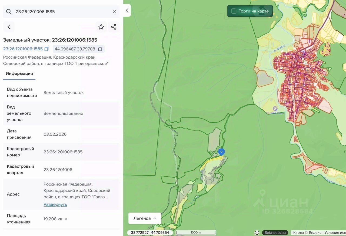This screenshot has height=236, width=346.
Task: Open the map info (i) icon
Action: [257, 232]
